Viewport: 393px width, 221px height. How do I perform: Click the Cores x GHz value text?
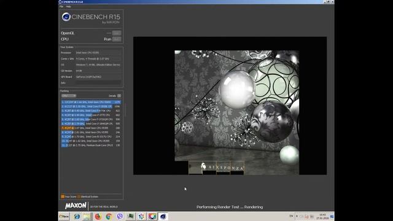click(x=93, y=59)
